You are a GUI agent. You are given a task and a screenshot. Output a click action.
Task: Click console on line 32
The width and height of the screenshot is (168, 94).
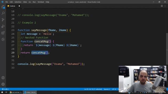23,64
